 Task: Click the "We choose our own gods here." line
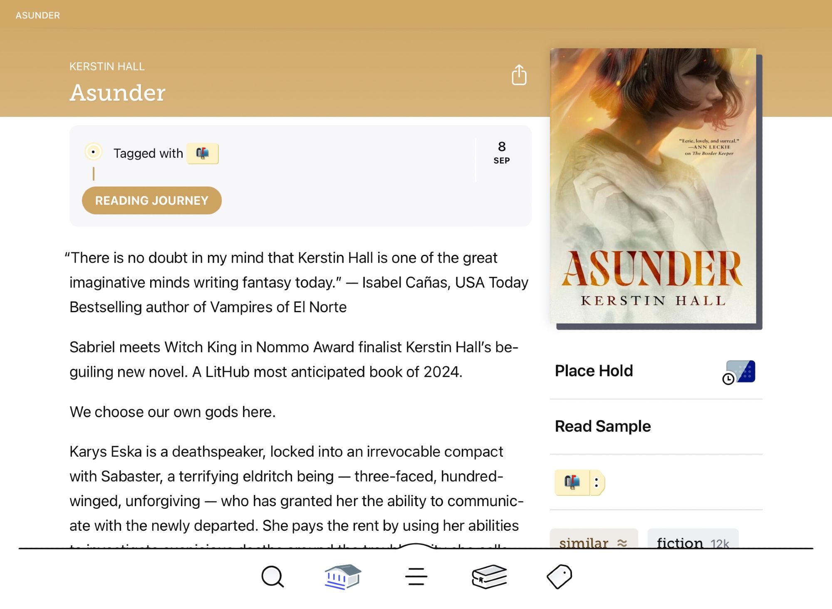173,412
